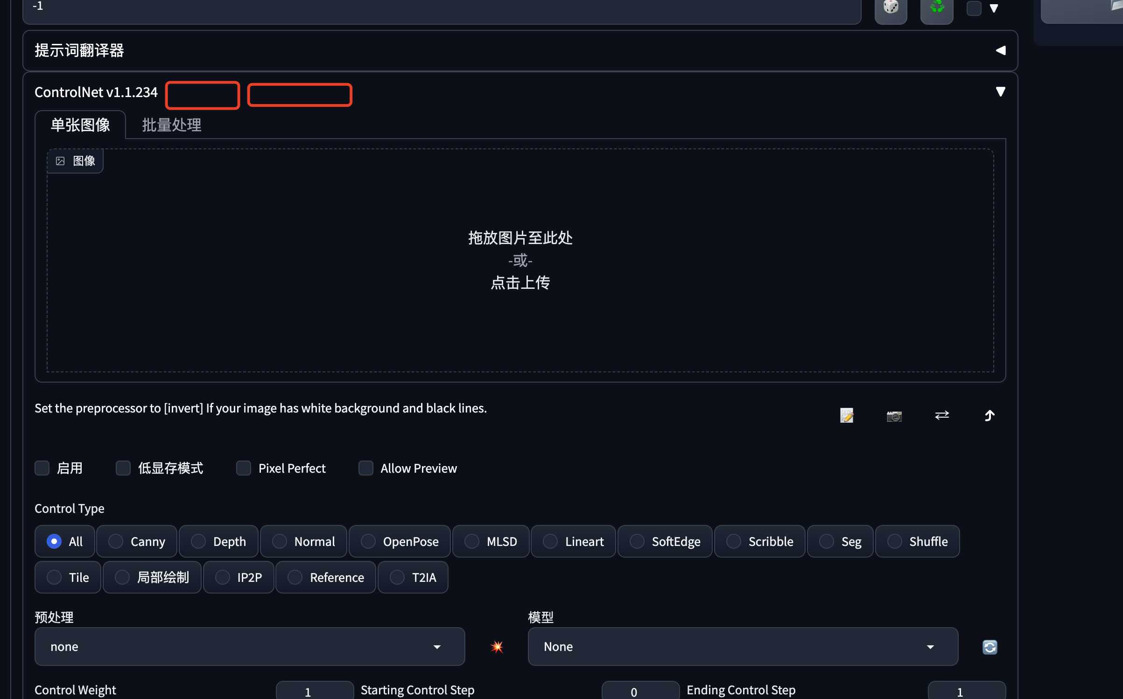Click the dice random seed icon
1123x699 pixels.
[x=891, y=7]
